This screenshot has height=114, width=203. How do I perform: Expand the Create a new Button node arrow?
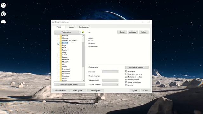coord(58,41)
